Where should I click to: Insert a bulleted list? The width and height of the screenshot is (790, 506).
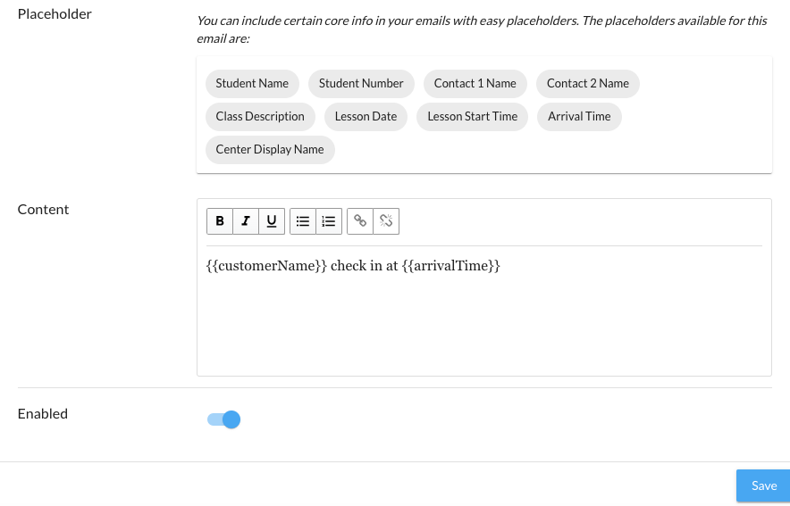[x=303, y=221]
